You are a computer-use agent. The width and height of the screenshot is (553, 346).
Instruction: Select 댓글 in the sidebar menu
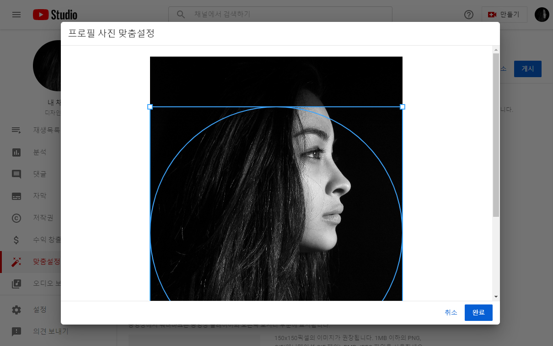pos(40,174)
